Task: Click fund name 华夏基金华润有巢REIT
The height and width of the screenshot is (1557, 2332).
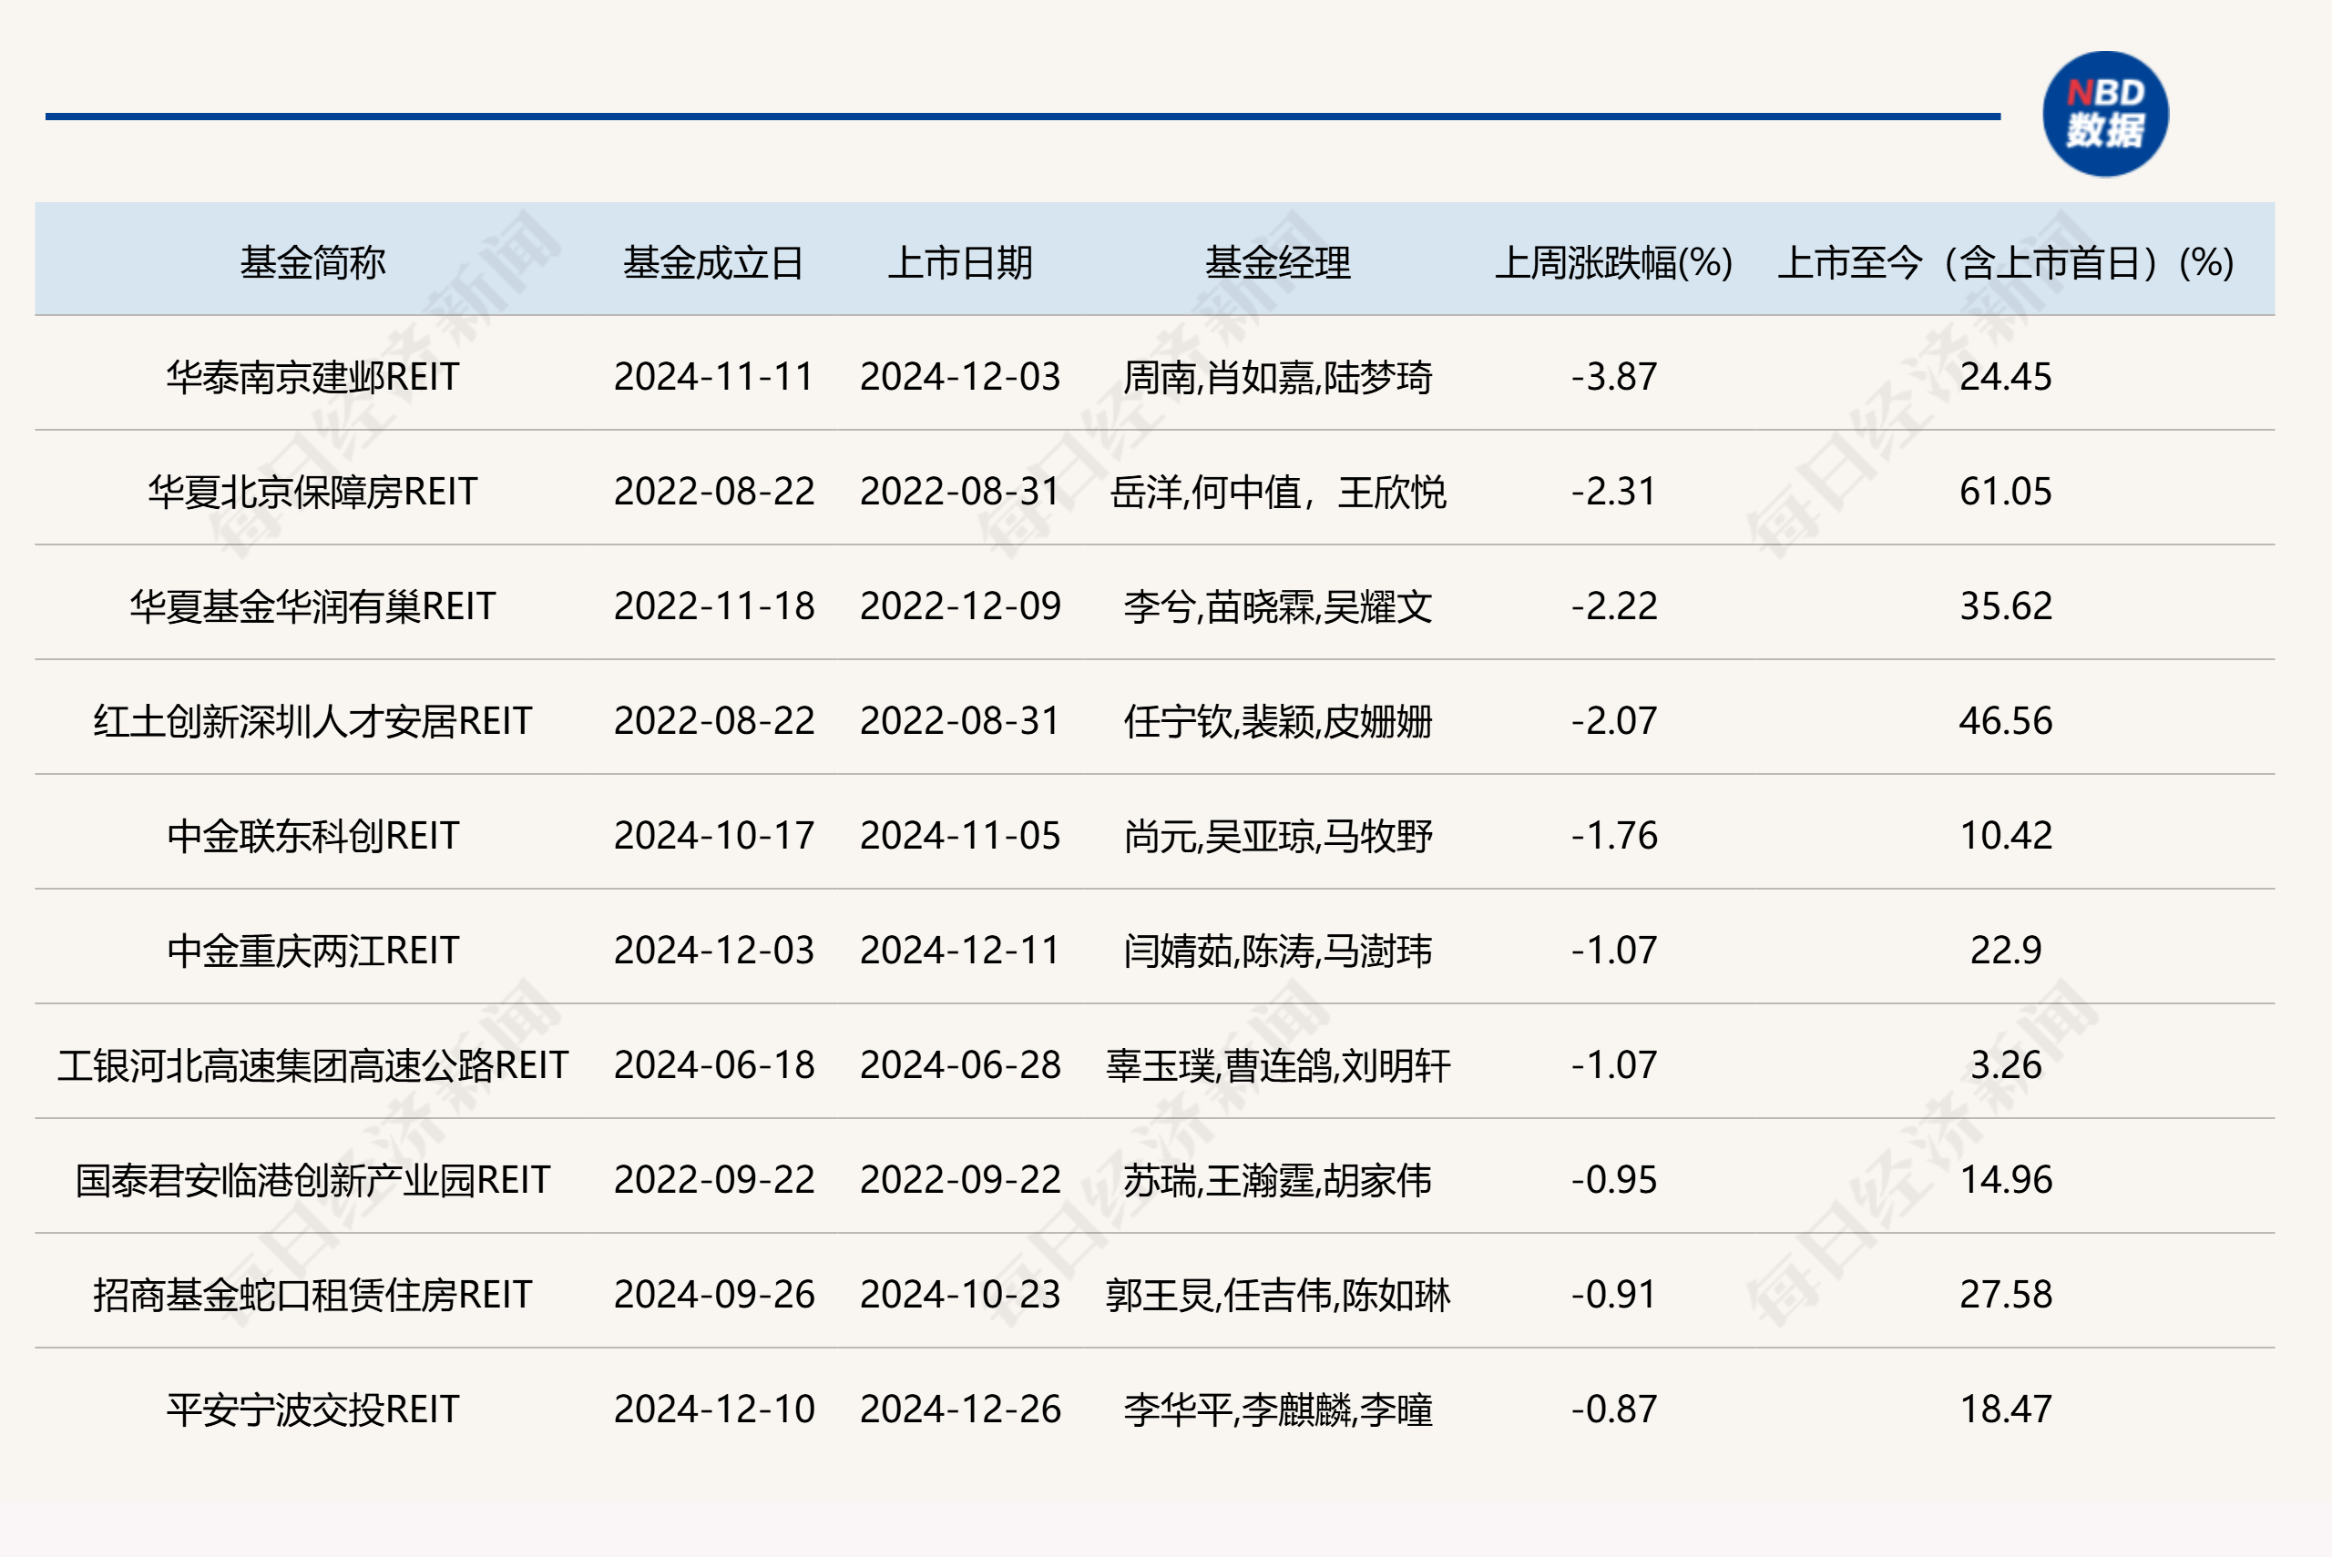Action: tap(312, 606)
